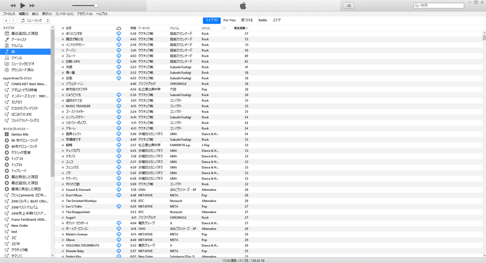Viewport: 486px width, 263px height.
Task: Open the コントロール menu
Action: click(65, 14)
